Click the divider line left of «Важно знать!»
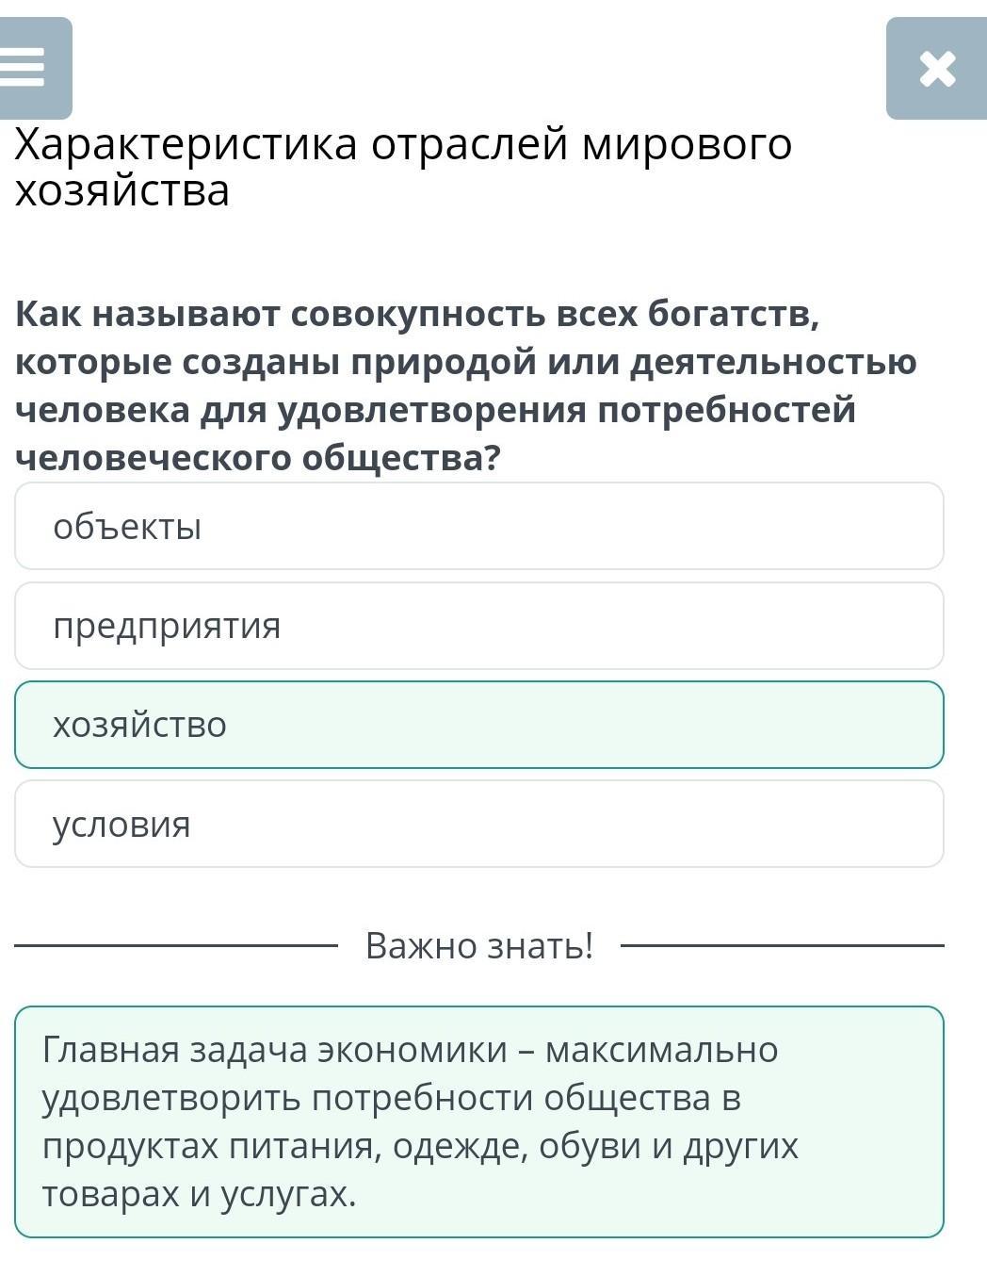The width and height of the screenshot is (987, 1276). click(175, 944)
